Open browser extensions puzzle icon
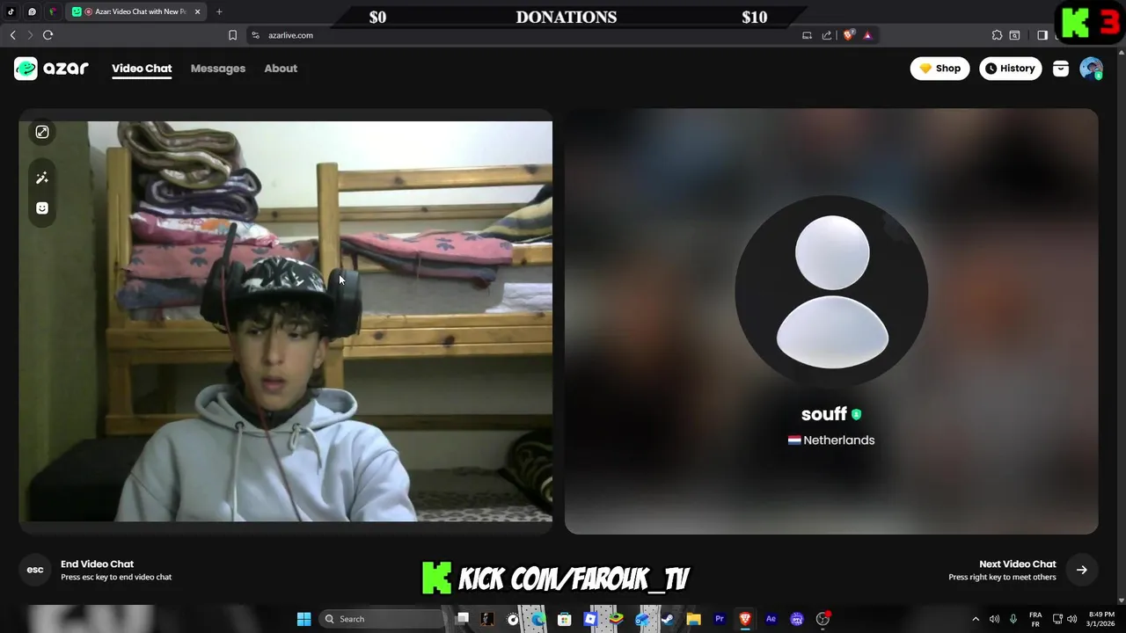1126x633 pixels. (x=997, y=35)
